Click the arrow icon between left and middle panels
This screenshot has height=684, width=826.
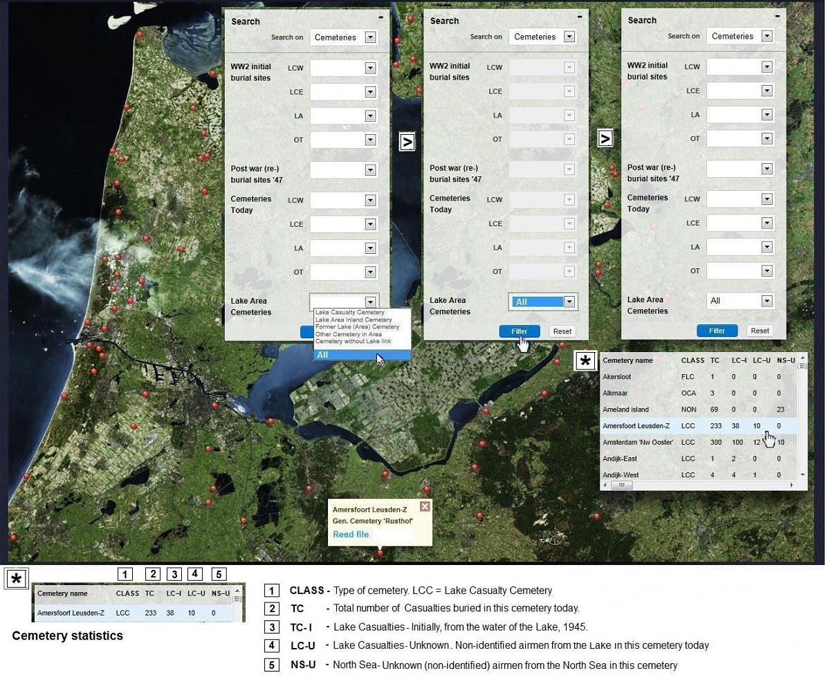click(x=407, y=142)
